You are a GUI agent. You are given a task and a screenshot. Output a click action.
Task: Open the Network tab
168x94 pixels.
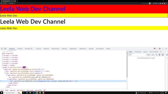(x=46, y=49)
